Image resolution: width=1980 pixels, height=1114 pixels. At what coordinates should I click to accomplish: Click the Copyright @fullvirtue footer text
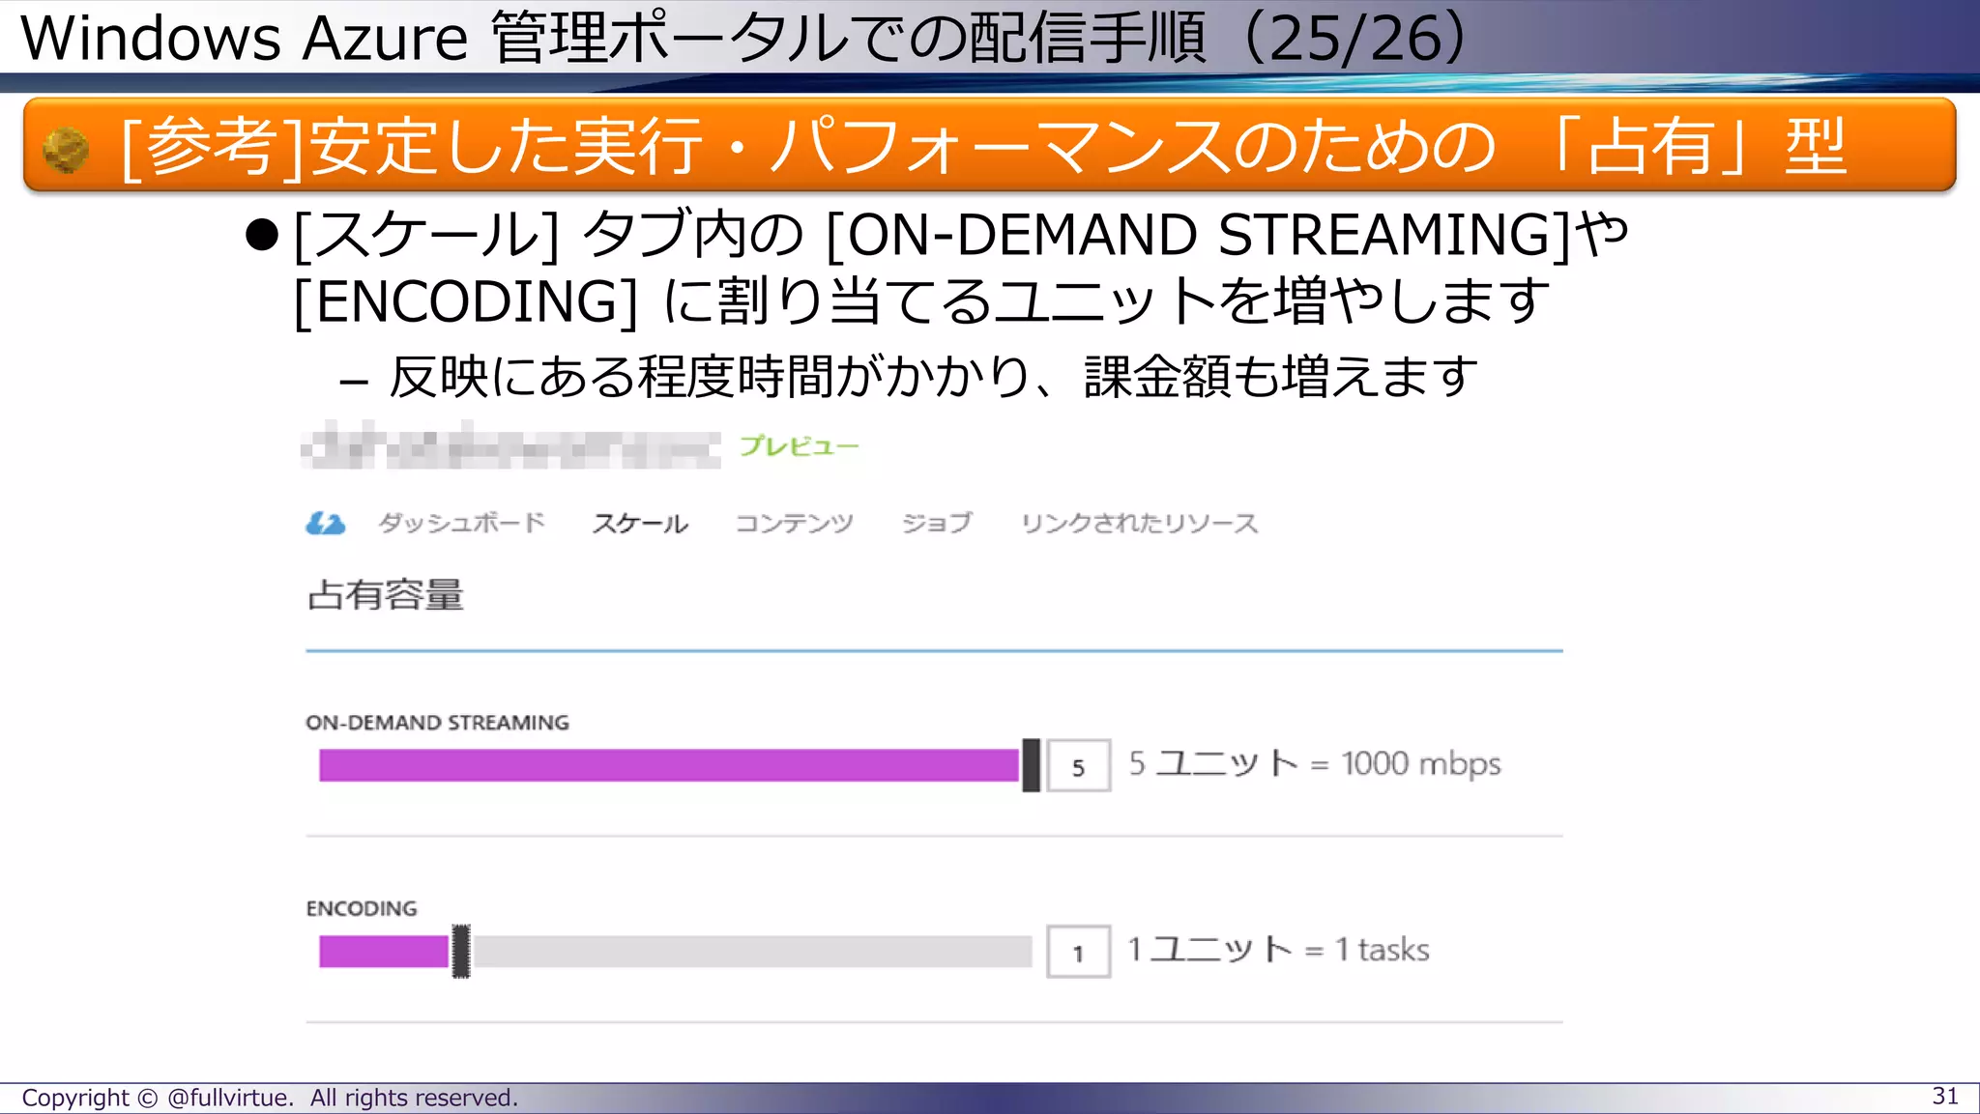tap(270, 1099)
